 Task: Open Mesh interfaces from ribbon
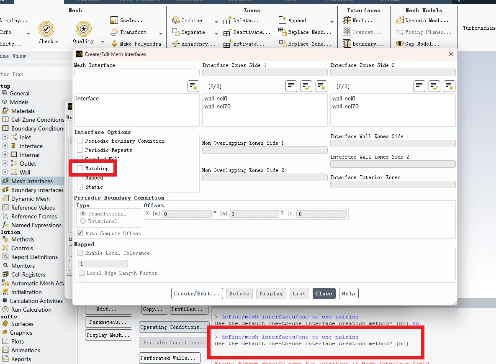click(x=358, y=20)
